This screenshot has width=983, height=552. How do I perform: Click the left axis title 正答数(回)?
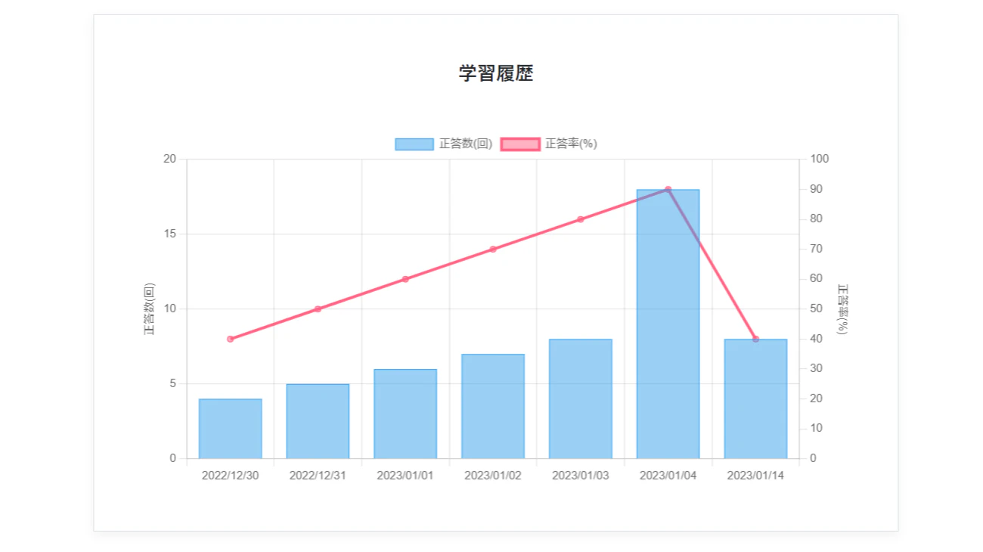(x=149, y=309)
